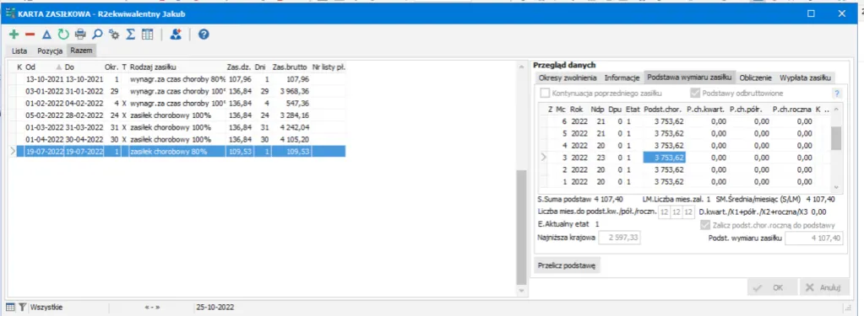Click the printer icon in toolbar

80,35
